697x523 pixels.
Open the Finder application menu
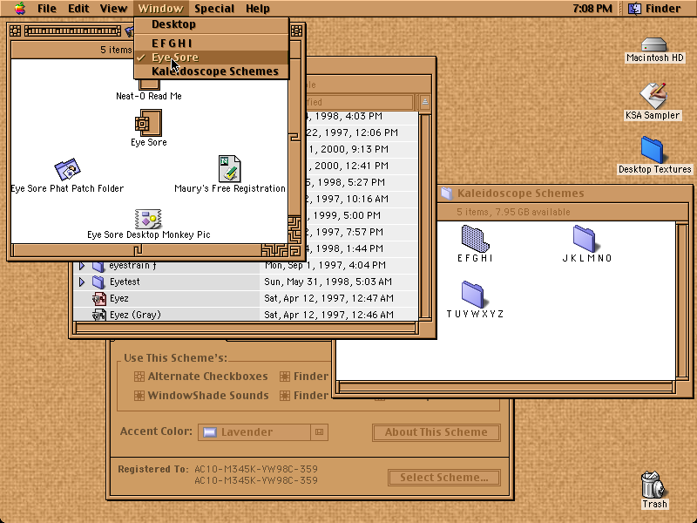coord(654,9)
